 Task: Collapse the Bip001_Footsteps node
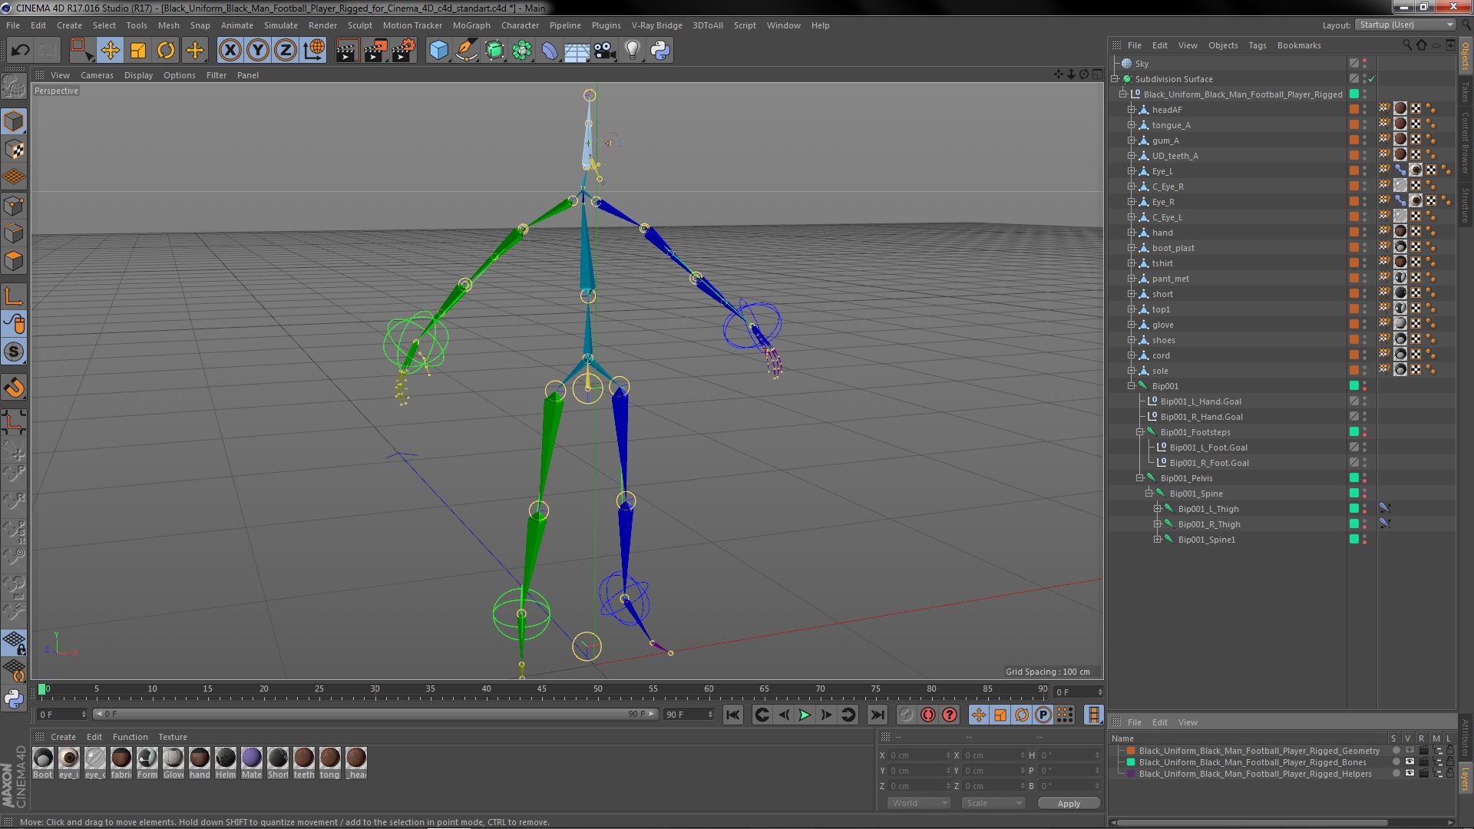pos(1140,432)
